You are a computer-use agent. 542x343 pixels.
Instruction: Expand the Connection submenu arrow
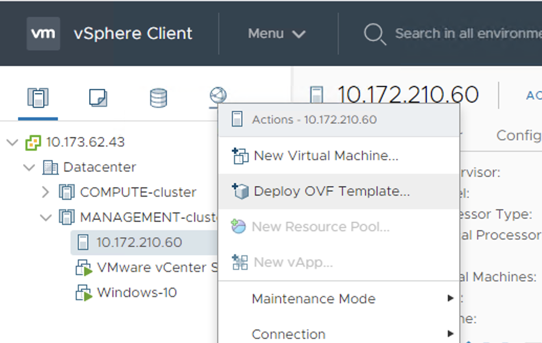[x=450, y=334]
